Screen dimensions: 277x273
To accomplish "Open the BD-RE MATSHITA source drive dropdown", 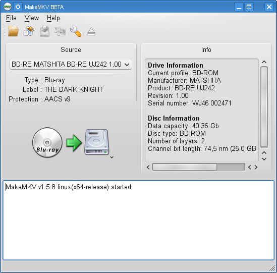I will [71, 64].
